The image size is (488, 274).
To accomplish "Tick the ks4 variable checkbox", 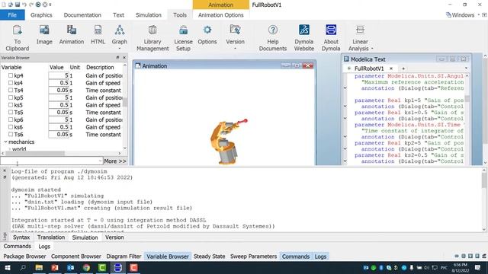I will [x=11, y=83].
